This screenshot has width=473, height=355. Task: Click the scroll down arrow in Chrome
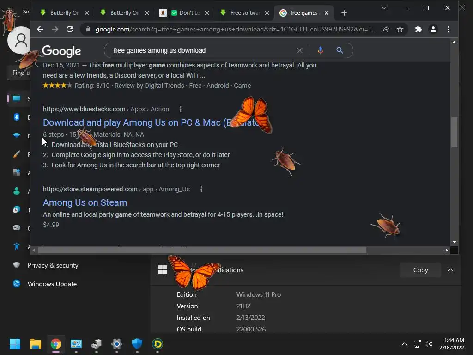(x=454, y=242)
